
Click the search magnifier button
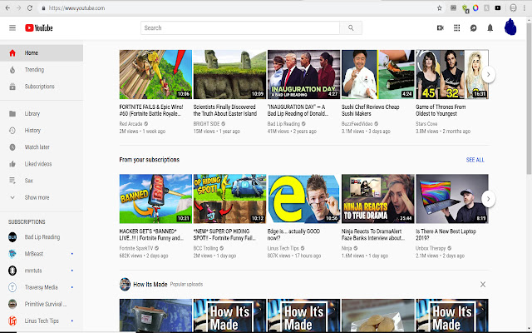(351, 27)
